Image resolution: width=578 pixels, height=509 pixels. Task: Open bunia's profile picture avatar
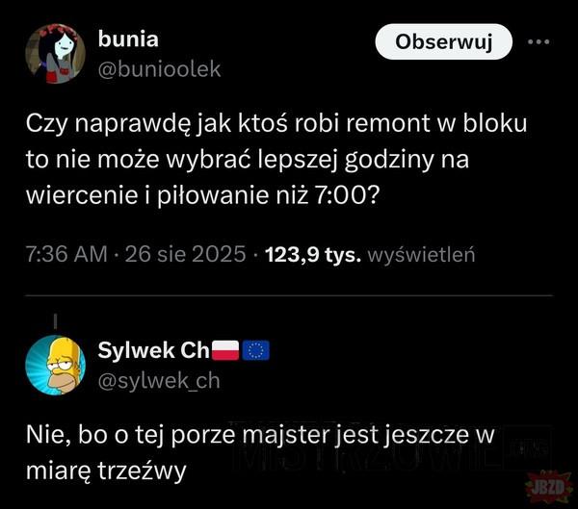(x=55, y=54)
